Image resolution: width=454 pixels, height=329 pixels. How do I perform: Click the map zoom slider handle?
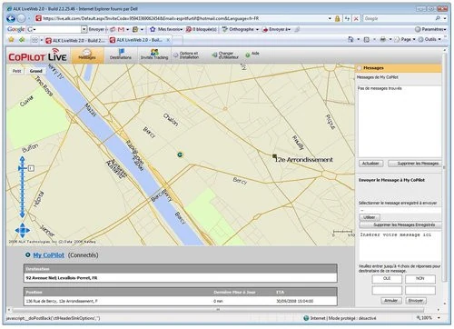(23, 168)
